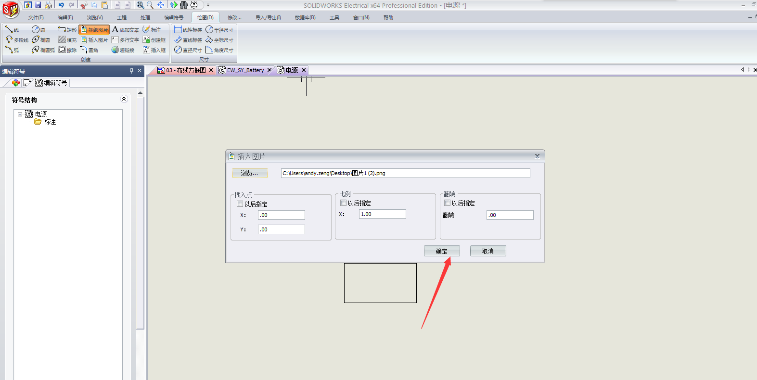Select the 标注 folder in symbol tree

pos(46,122)
